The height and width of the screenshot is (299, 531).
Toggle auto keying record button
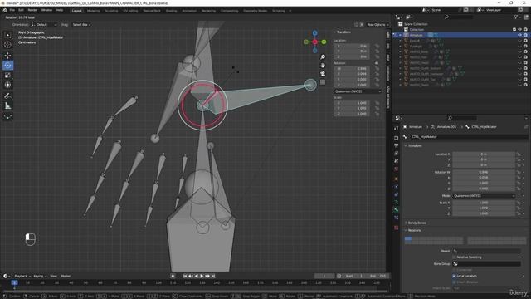(173, 276)
